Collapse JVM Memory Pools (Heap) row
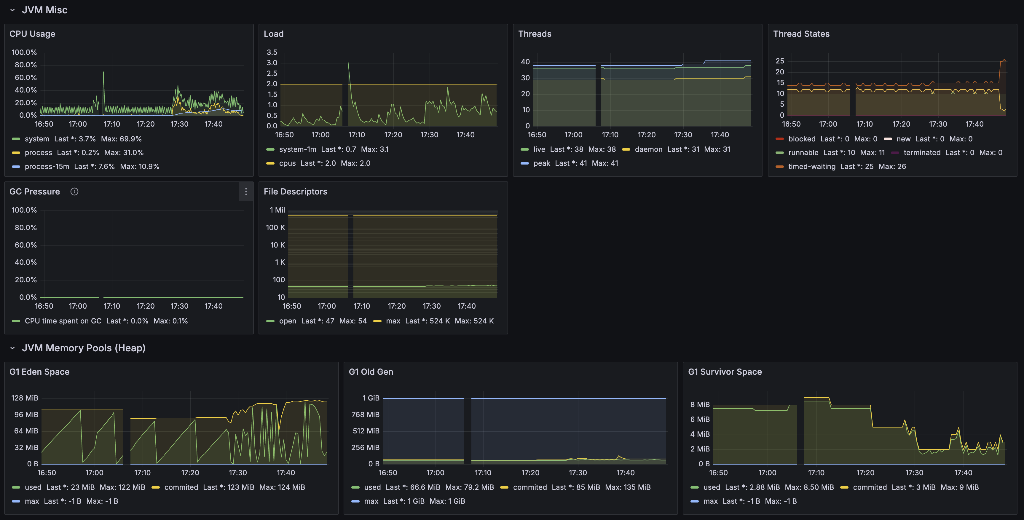The image size is (1024, 520). (x=12, y=348)
